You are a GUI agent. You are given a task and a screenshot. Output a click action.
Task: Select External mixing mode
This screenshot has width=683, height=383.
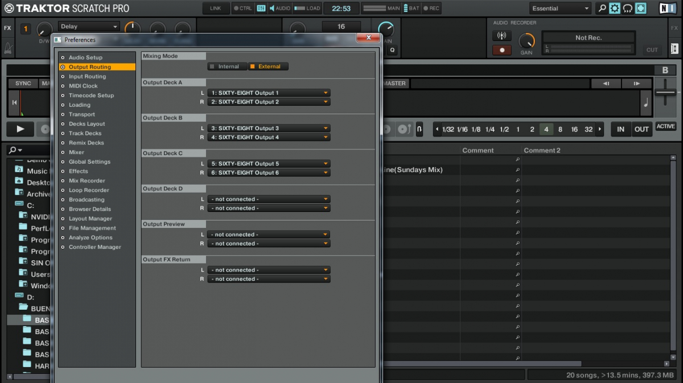269,66
